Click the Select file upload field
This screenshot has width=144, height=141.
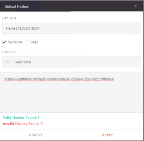click(72, 62)
